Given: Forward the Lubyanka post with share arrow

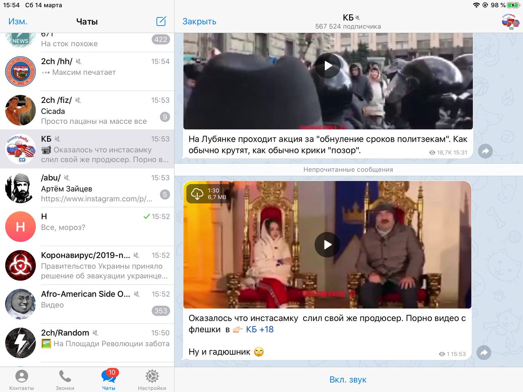Looking at the screenshot, I should tap(485, 151).
